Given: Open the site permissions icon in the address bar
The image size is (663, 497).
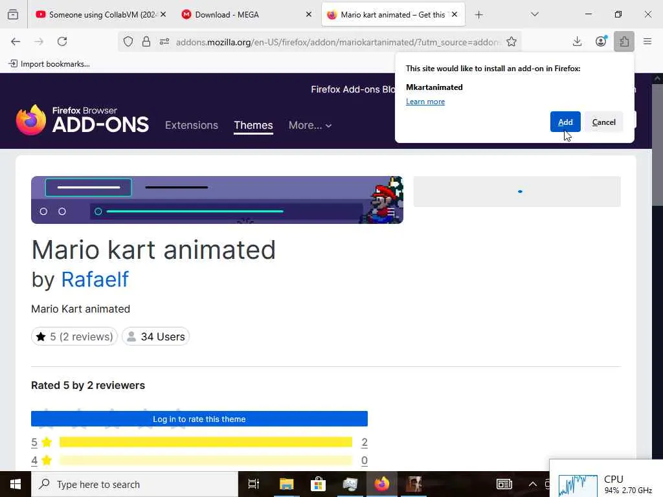Looking at the screenshot, I should tap(164, 41).
